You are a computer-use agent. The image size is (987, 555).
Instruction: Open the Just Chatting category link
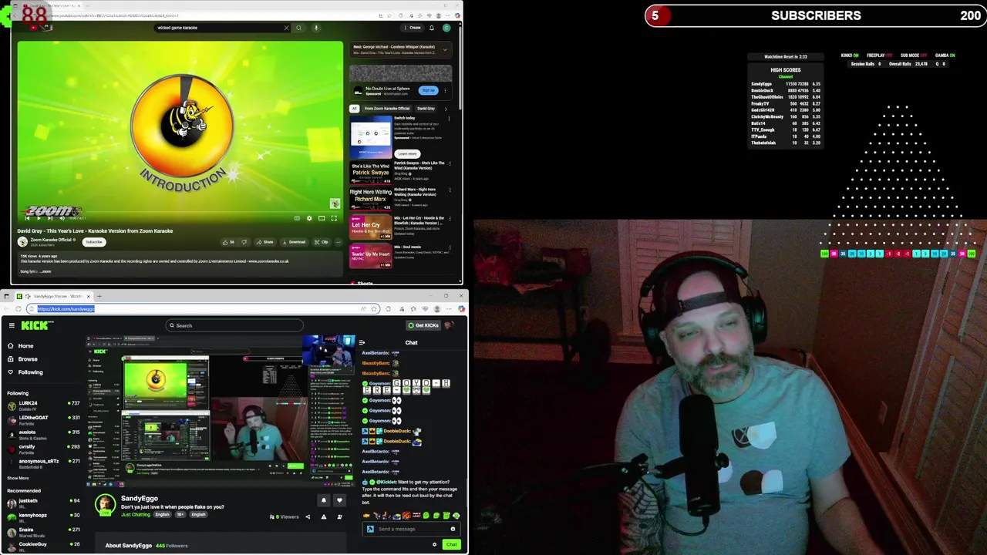tap(136, 514)
